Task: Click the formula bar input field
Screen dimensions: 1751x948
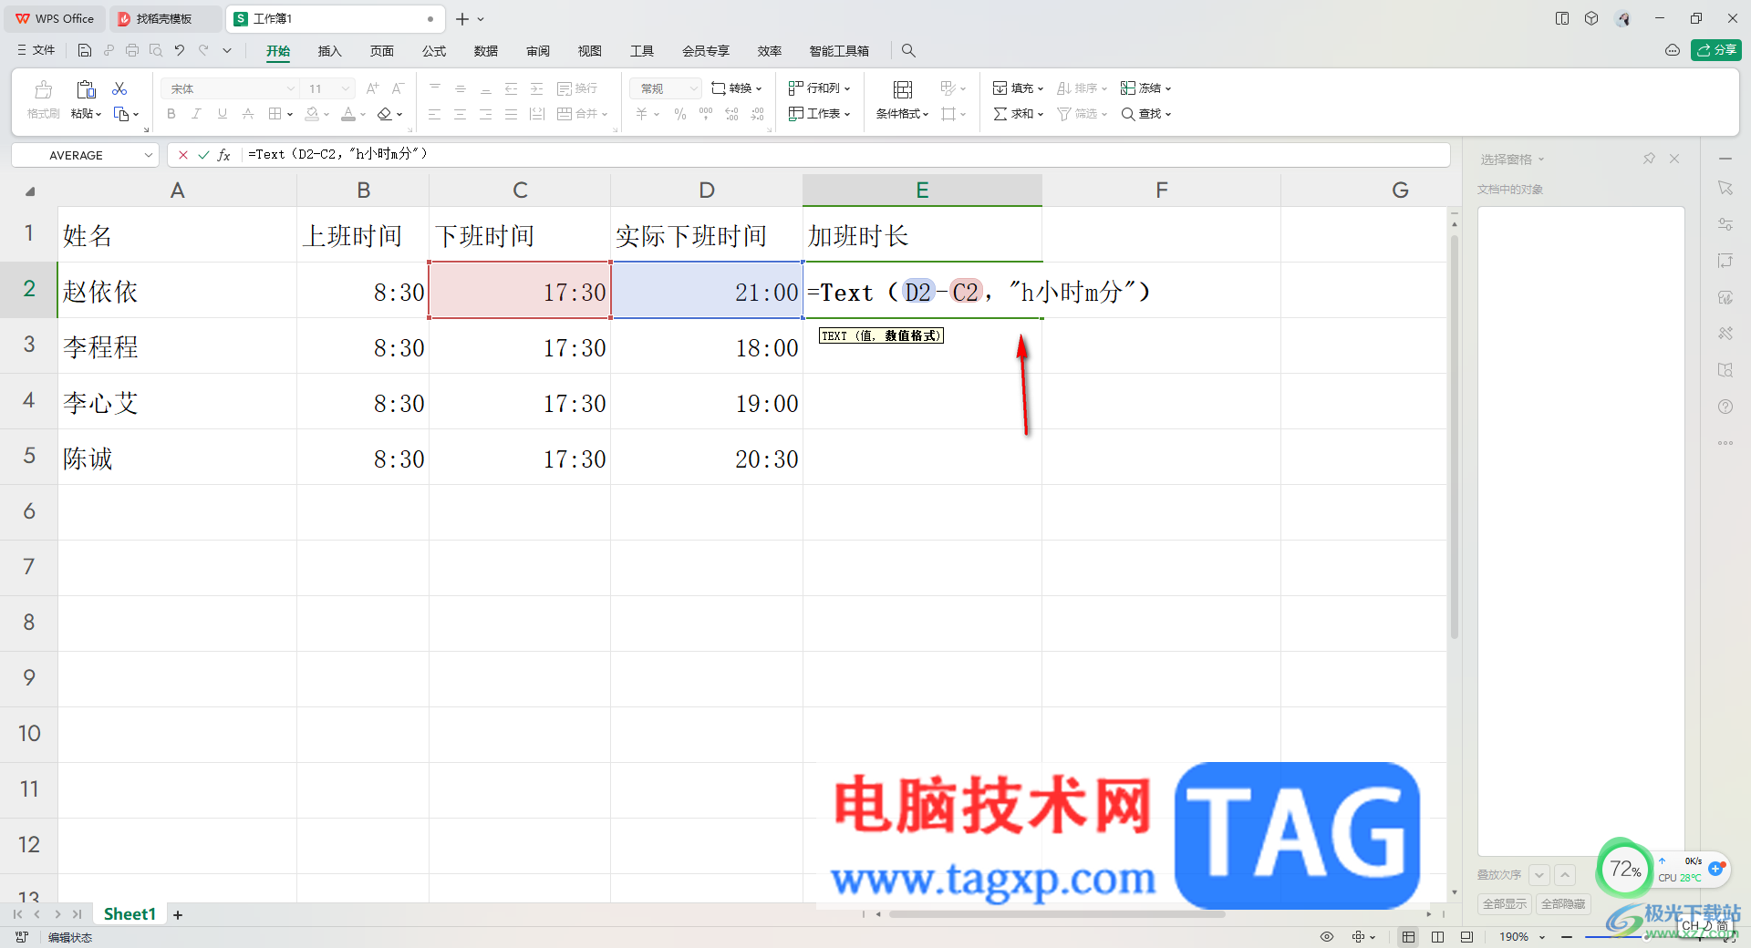Action: (x=846, y=155)
